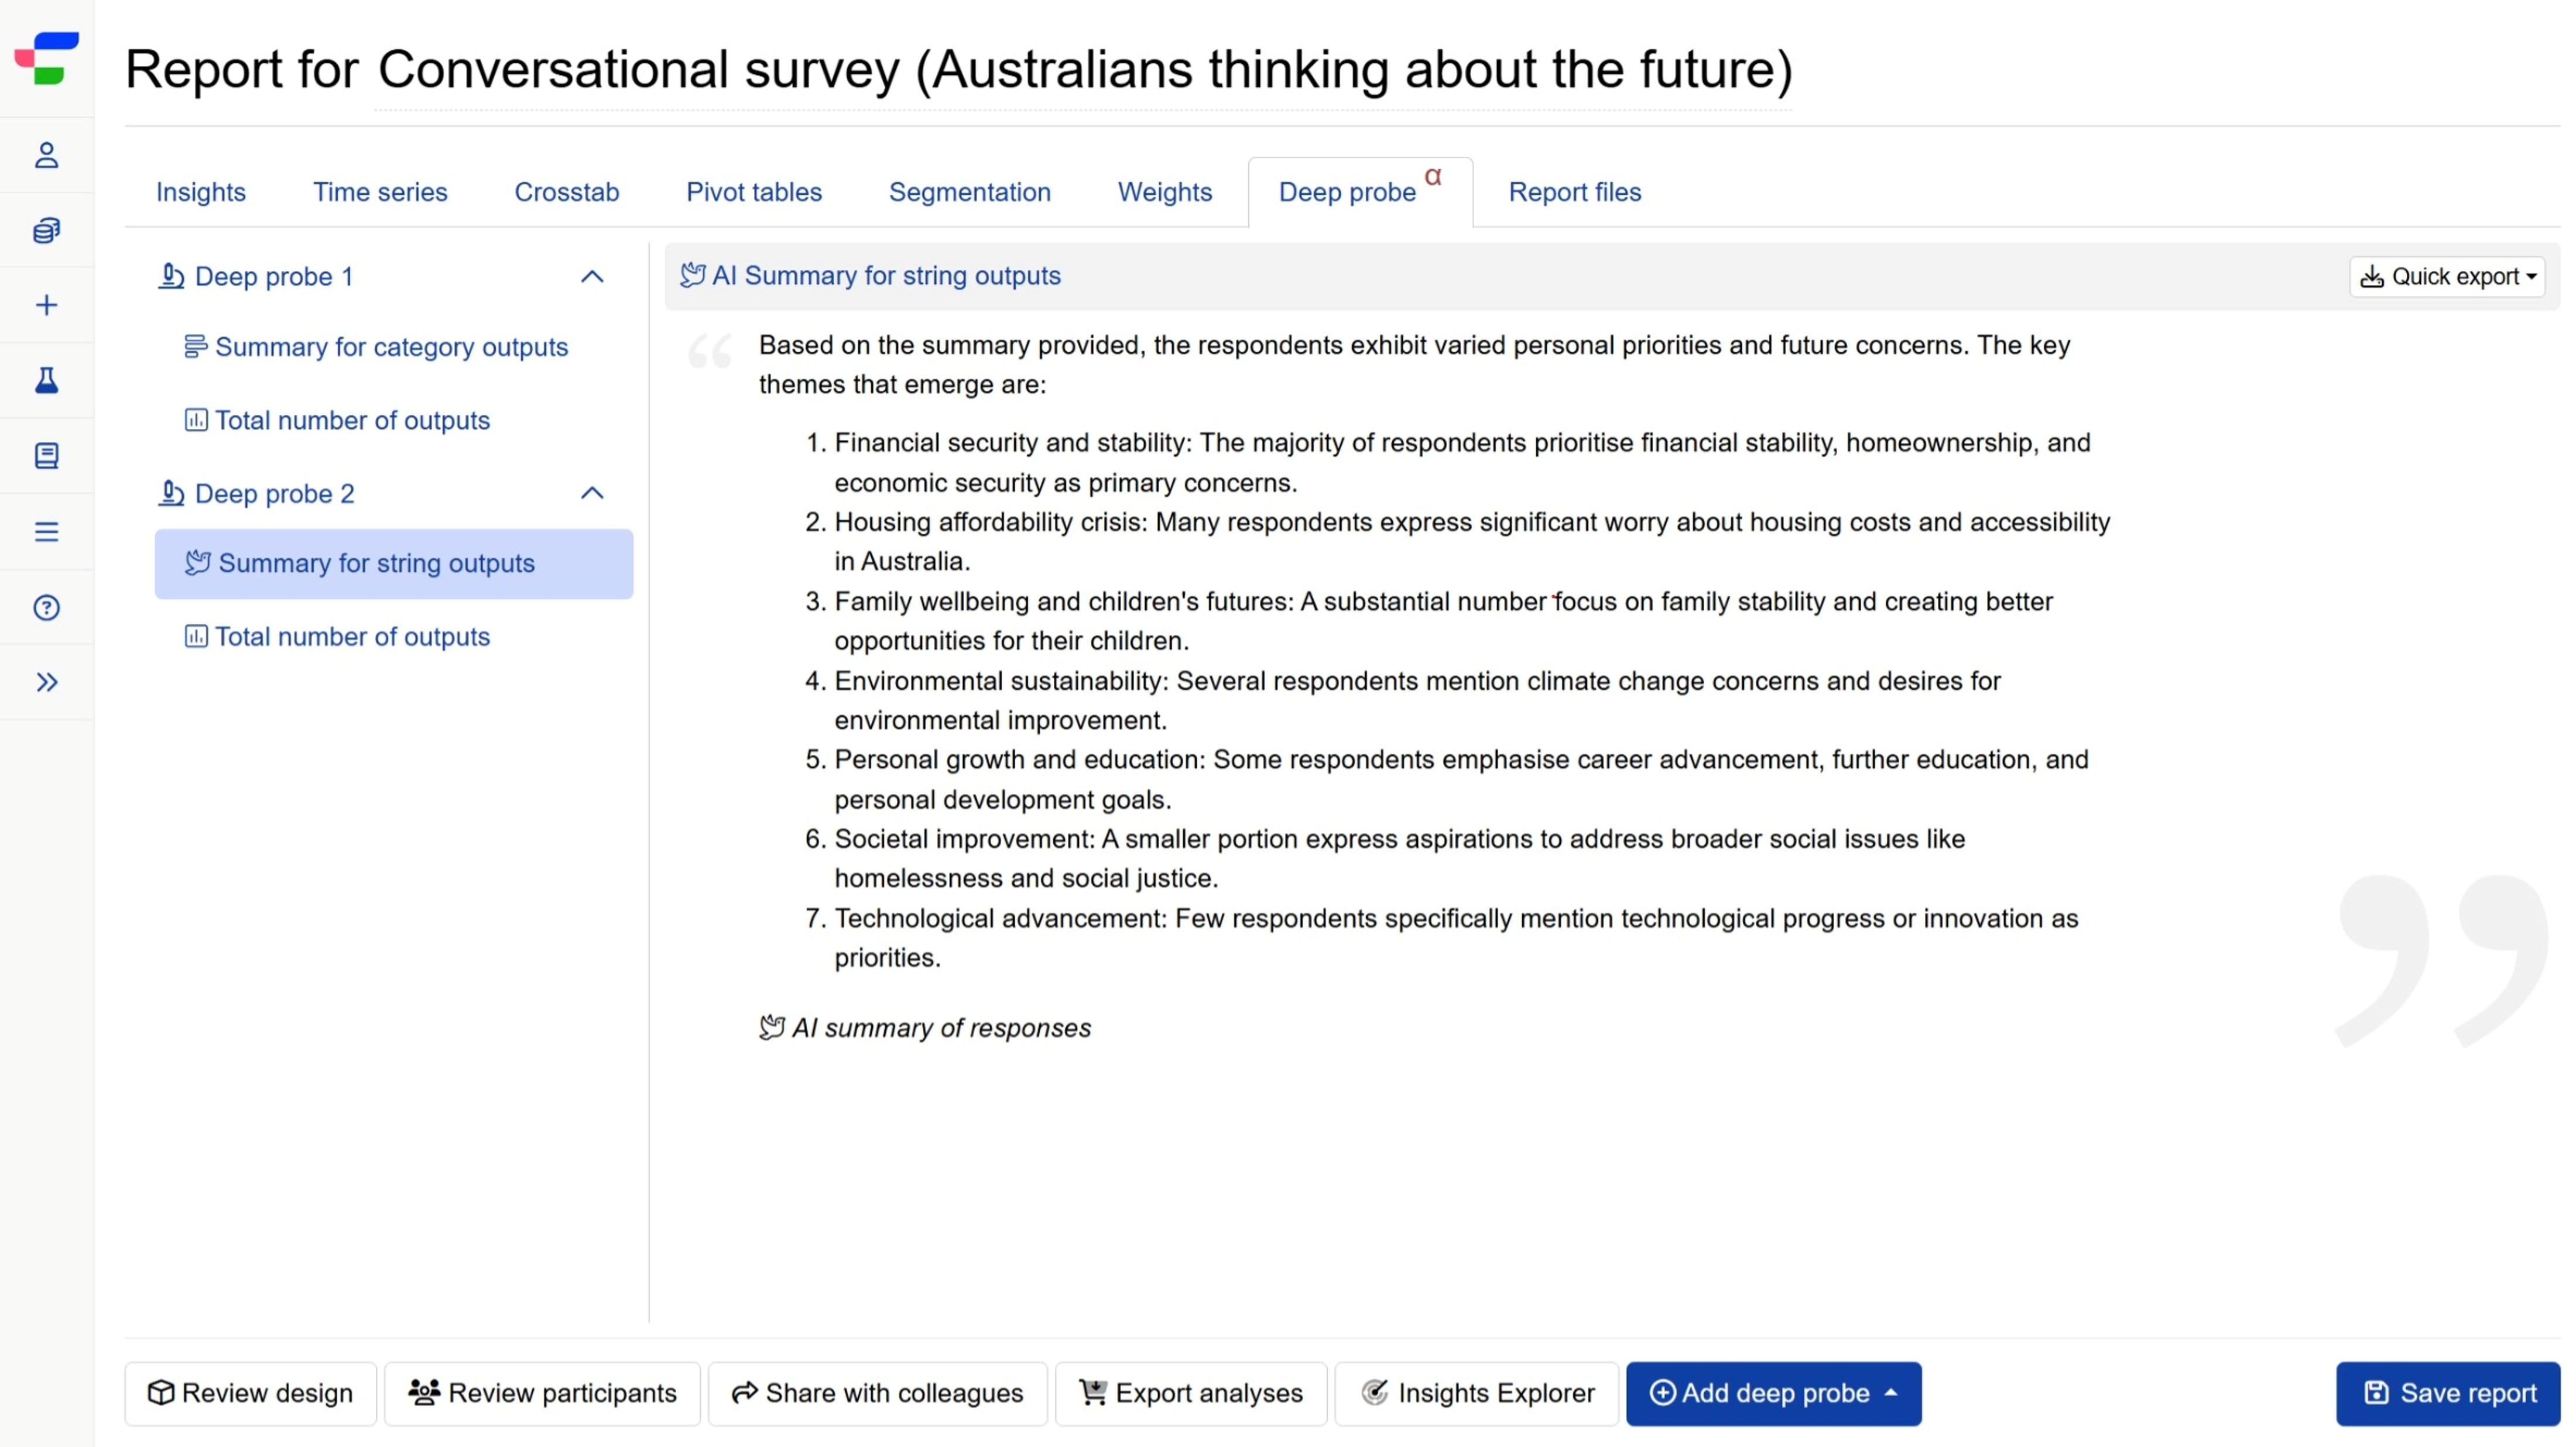Switch to the Crosstab tab

click(566, 192)
